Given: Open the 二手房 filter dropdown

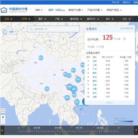Looking at the screenshot, I should (25, 19).
